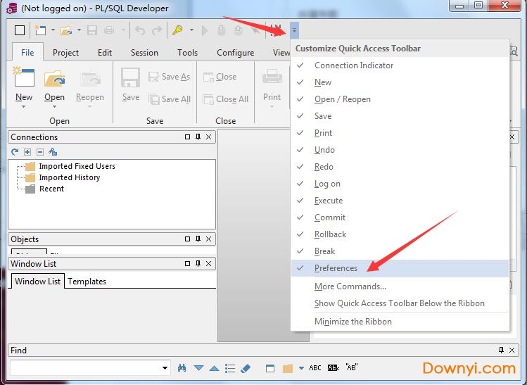Open the Templates tab
Viewport: 527px width, 385px height.
pyautogui.click(x=87, y=282)
